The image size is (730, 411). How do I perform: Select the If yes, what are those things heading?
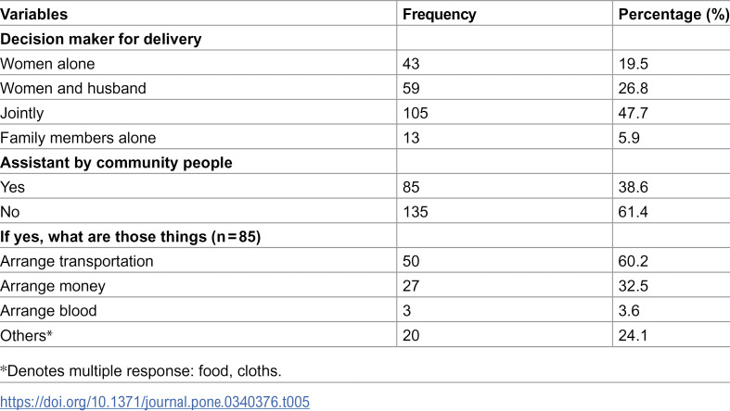pyautogui.click(x=131, y=237)
